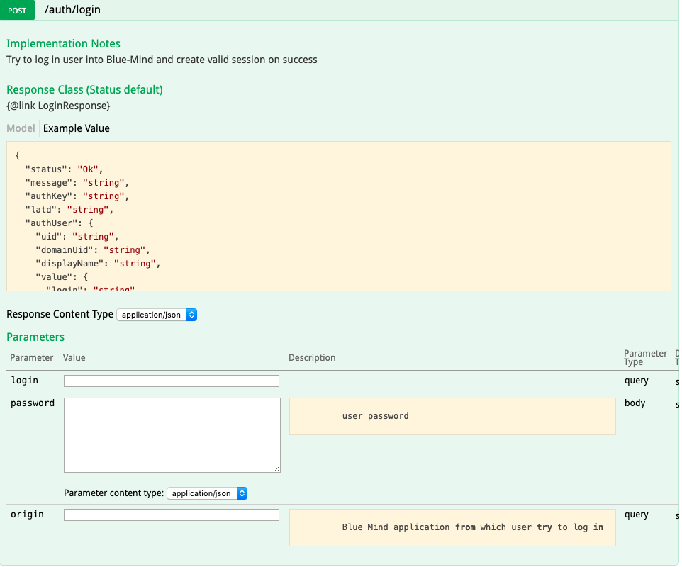Image resolution: width=682 pixels, height=567 pixels.
Task: Select the Example Value tab
Action: [77, 128]
